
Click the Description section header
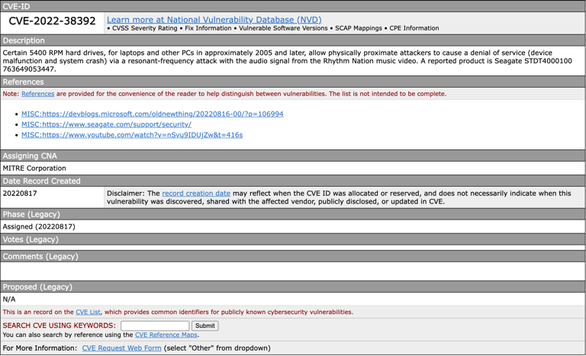coord(24,40)
